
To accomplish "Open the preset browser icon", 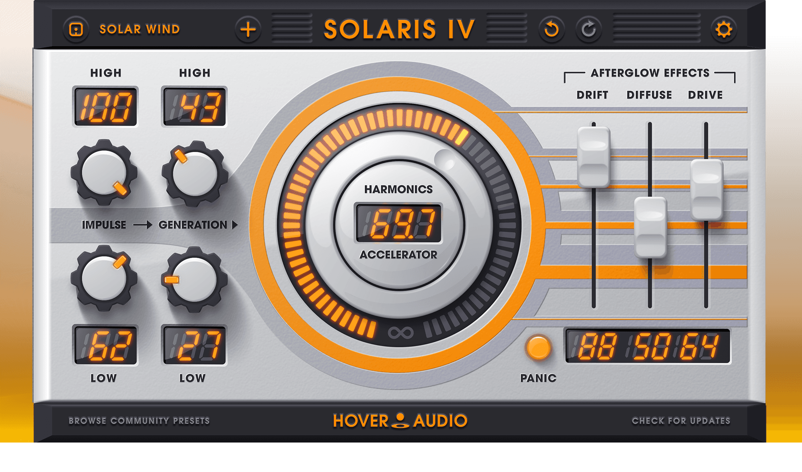I will tap(76, 29).
